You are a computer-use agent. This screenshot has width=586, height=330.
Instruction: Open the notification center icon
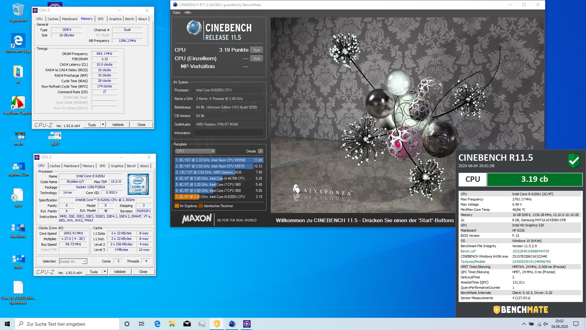point(576,324)
